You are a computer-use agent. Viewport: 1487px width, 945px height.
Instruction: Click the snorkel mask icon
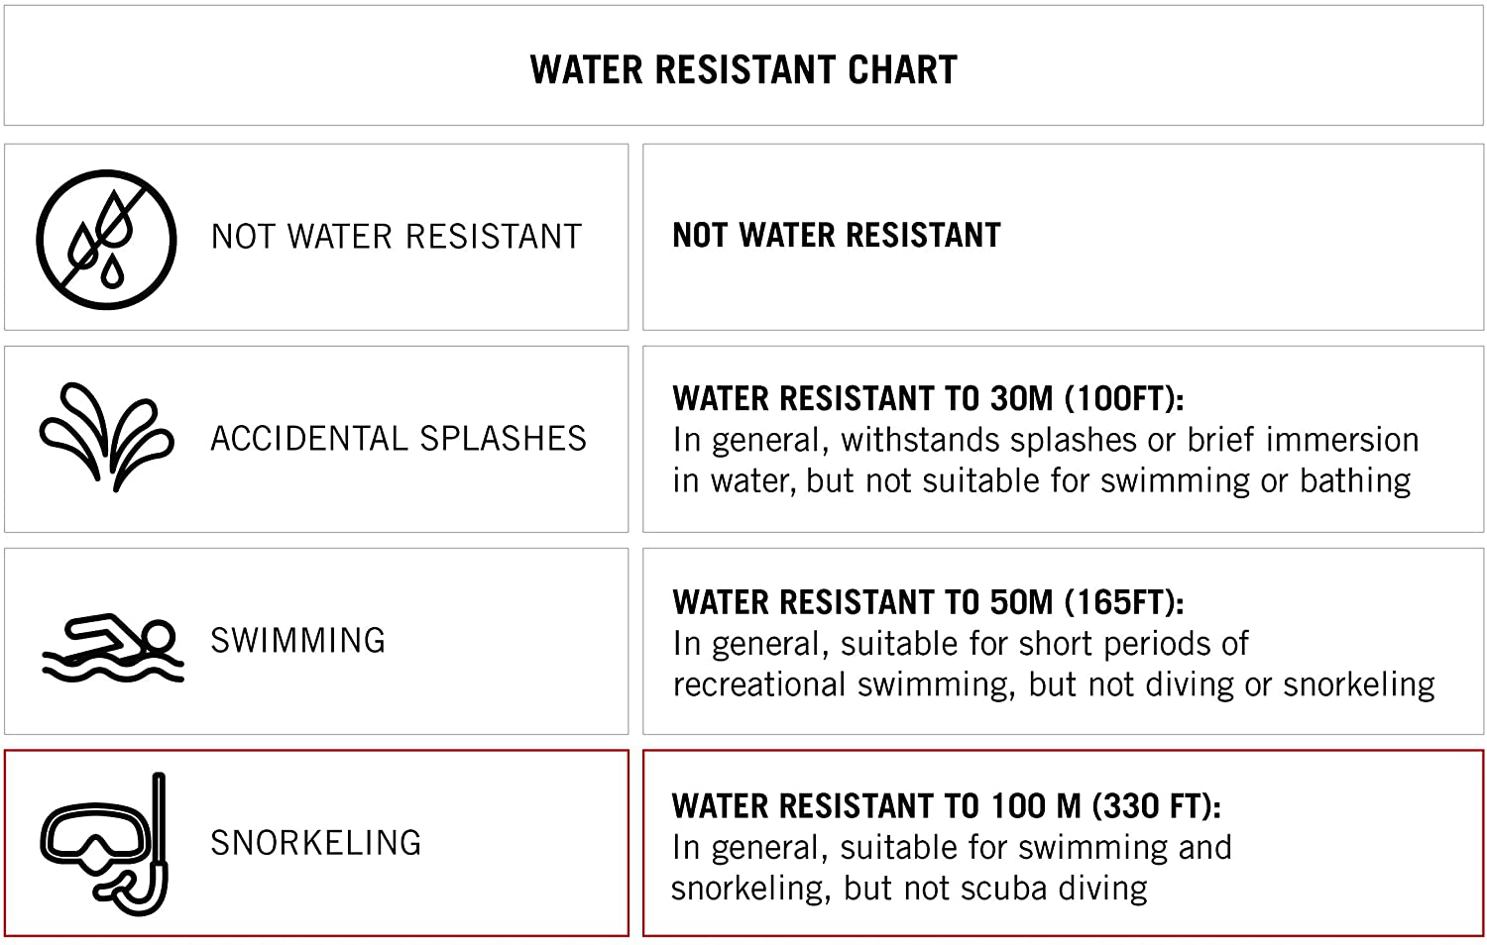click(x=105, y=844)
